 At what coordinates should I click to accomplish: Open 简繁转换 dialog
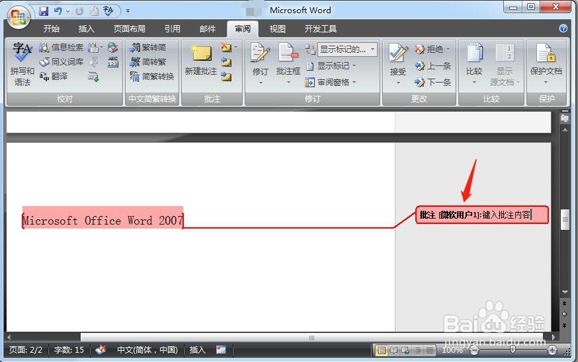[x=152, y=76]
